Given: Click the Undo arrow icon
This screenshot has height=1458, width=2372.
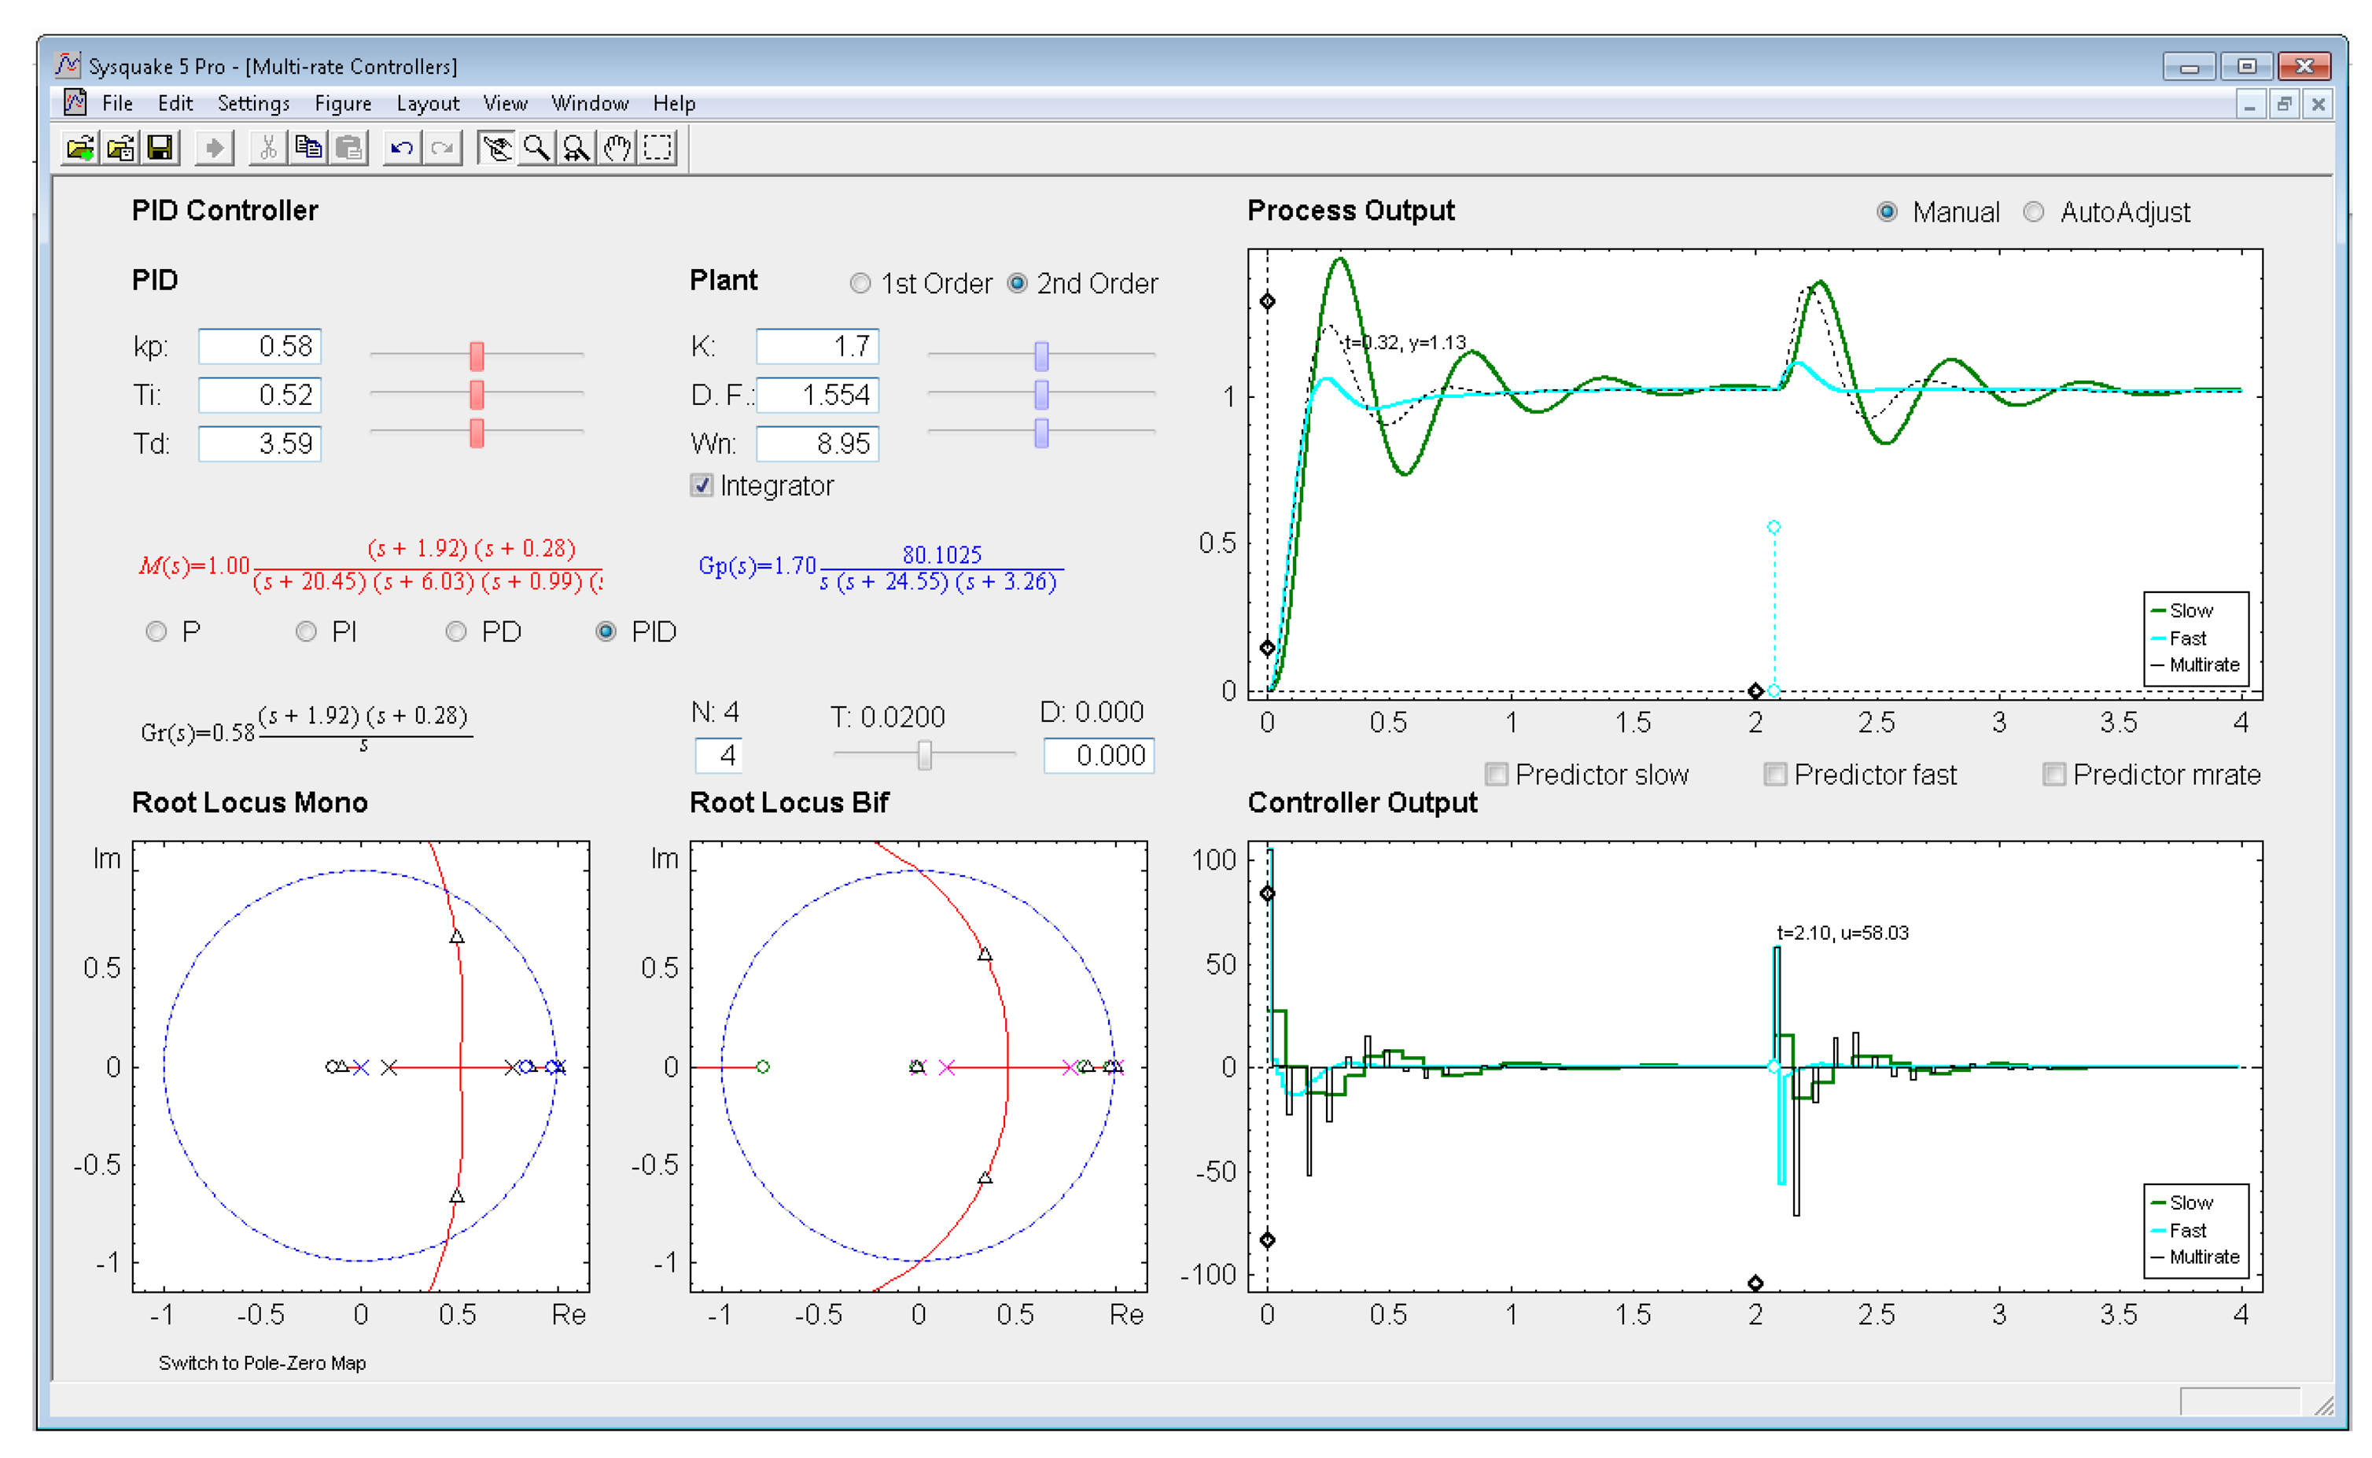Looking at the screenshot, I should pos(401,148).
